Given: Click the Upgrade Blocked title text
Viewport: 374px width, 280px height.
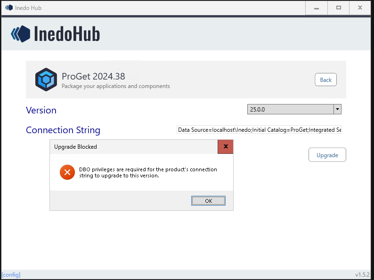Looking at the screenshot, I should click(x=75, y=147).
